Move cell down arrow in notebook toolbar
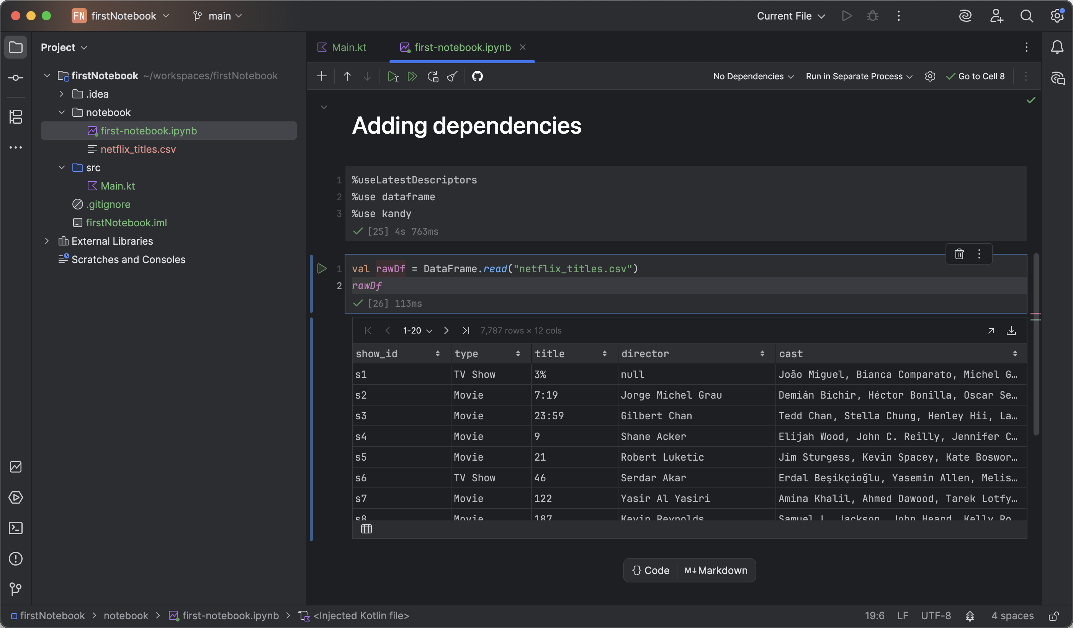The width and height of the screenshot is (1073, 628). click(367, 76)
